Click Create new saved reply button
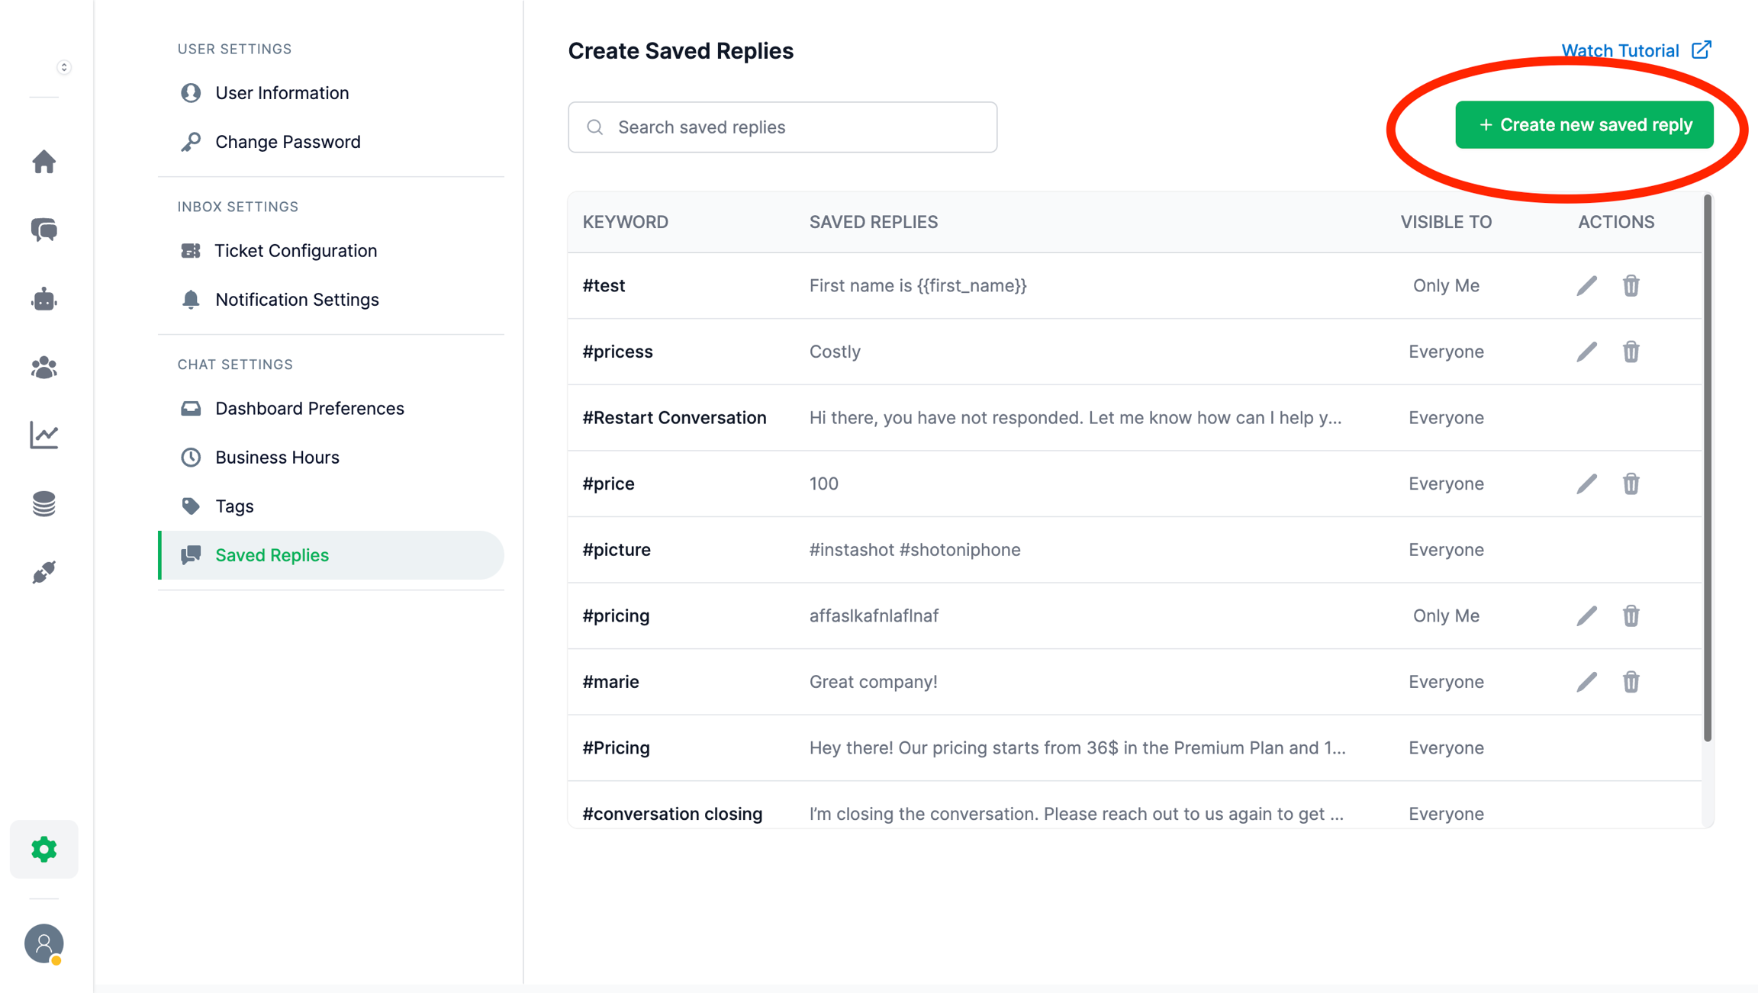The width and height of the screenshot is (1758, 993). [x=1584, y=125]
